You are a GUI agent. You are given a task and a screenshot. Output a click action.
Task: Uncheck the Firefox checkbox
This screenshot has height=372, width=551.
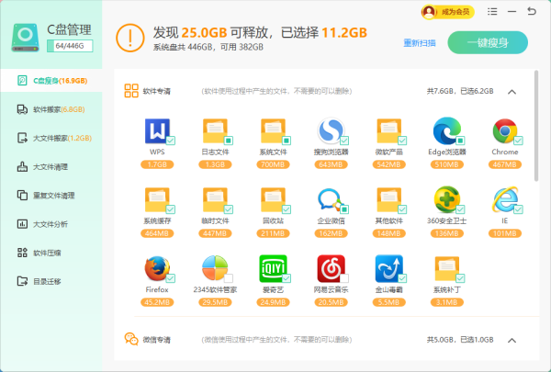point(171,278)
